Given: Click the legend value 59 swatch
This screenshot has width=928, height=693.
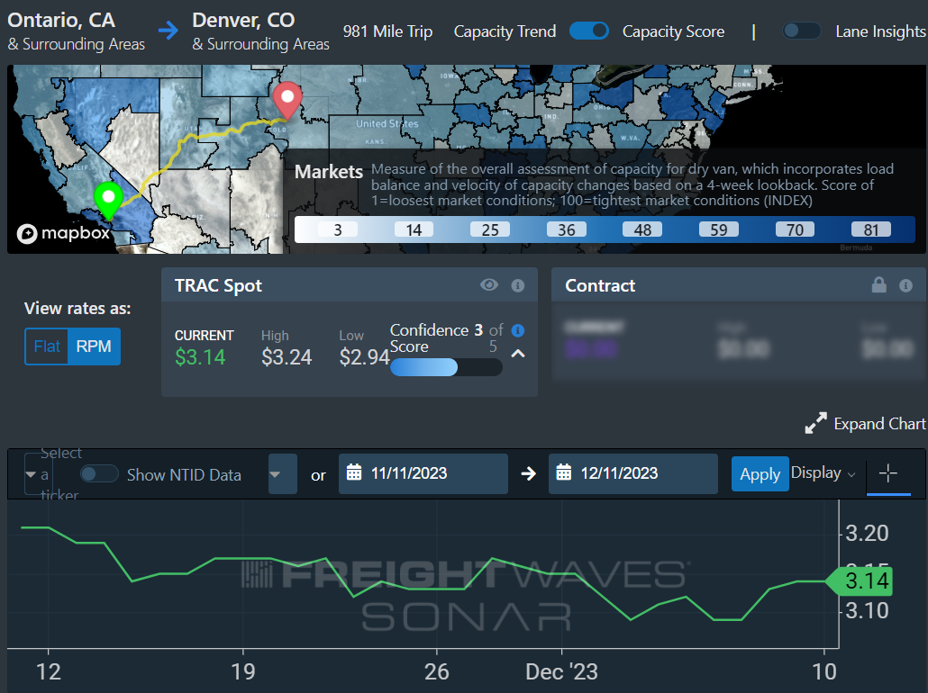Looking at the screenshot, I should pos(718,230).
